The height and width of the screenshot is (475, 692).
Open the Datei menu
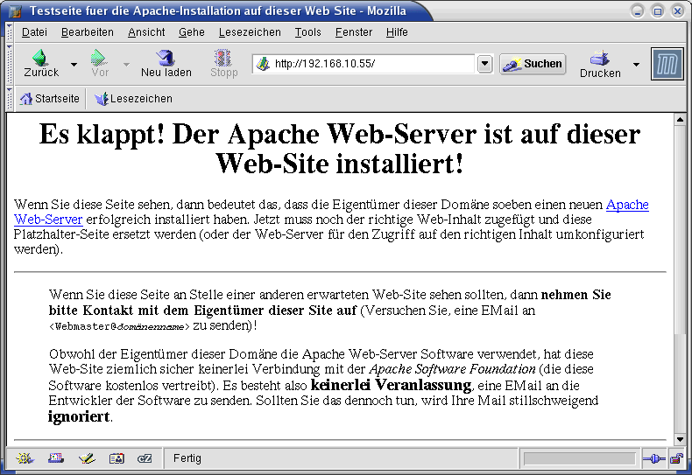click(x=34, y=32)
